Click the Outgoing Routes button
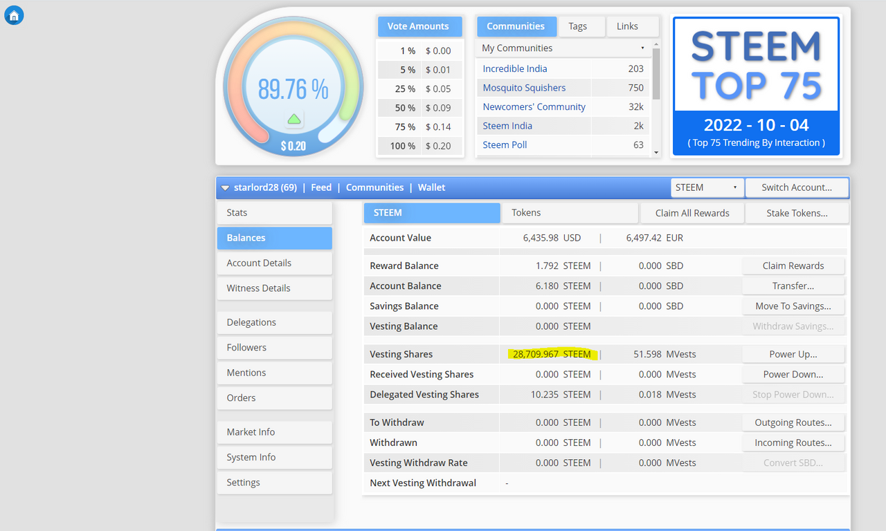The width and height of the screenshot is (886, 531). coord(793,422)
